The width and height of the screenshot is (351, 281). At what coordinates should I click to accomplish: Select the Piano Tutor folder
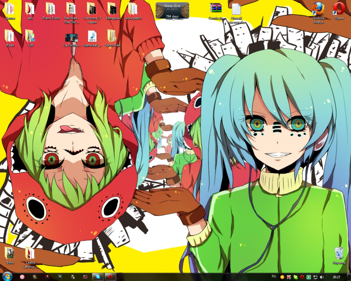51,10
